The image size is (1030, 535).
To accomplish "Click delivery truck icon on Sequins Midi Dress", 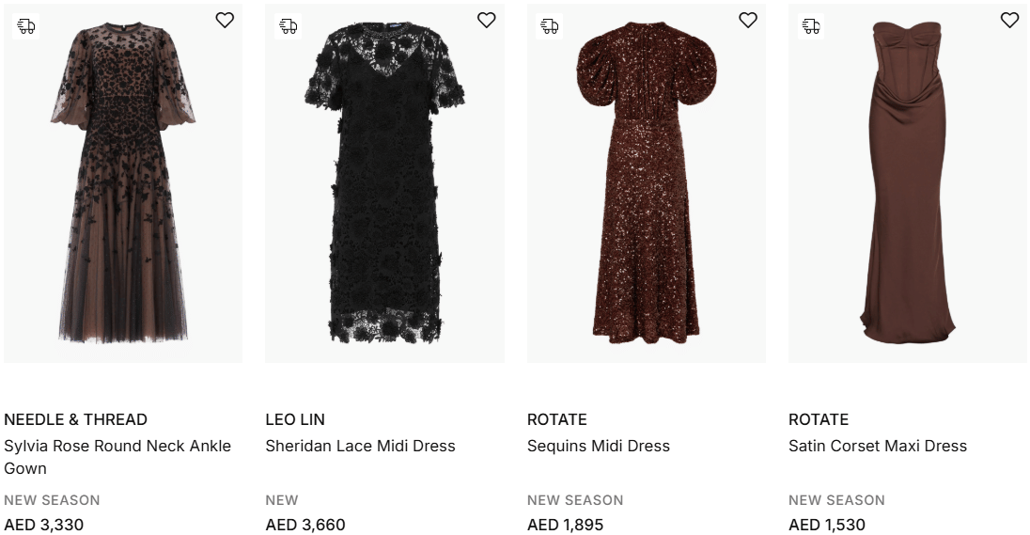I will (x=550, y=26).
